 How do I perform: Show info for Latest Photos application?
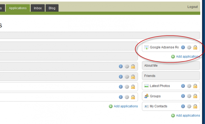tap(183, 86)
